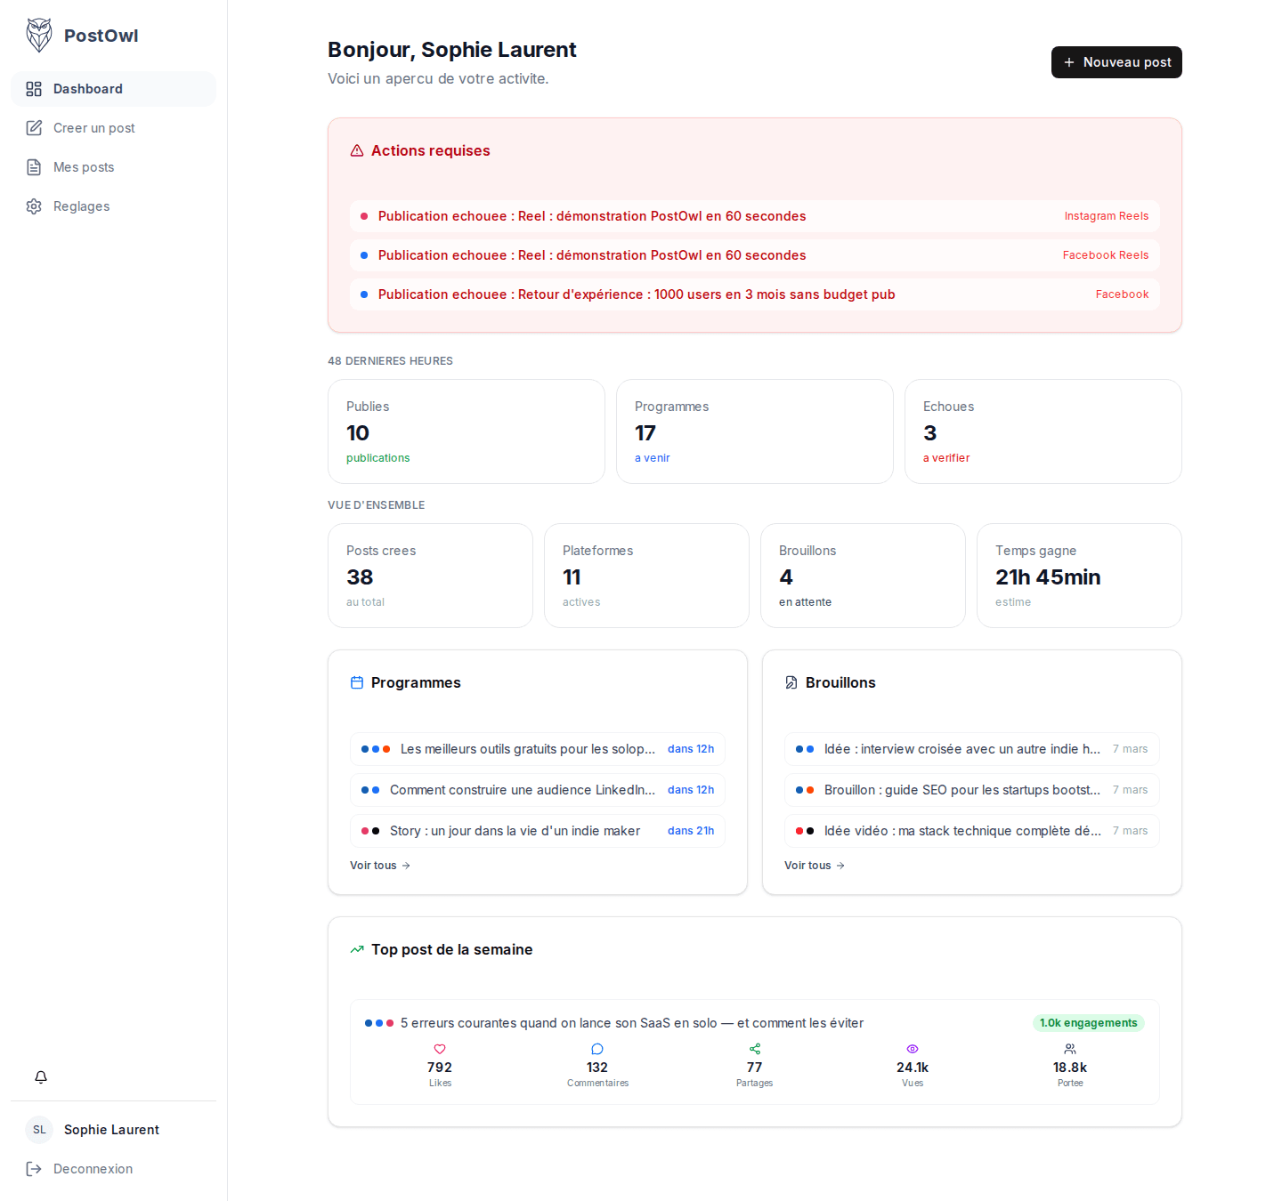Click the SL user avatar
This screenshot has width=1282, height=1201.
tap(39, 1130)
